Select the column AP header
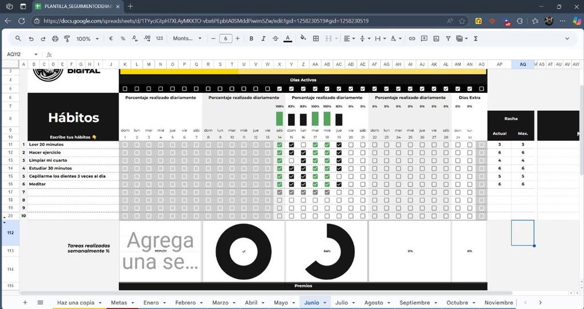 500,64
